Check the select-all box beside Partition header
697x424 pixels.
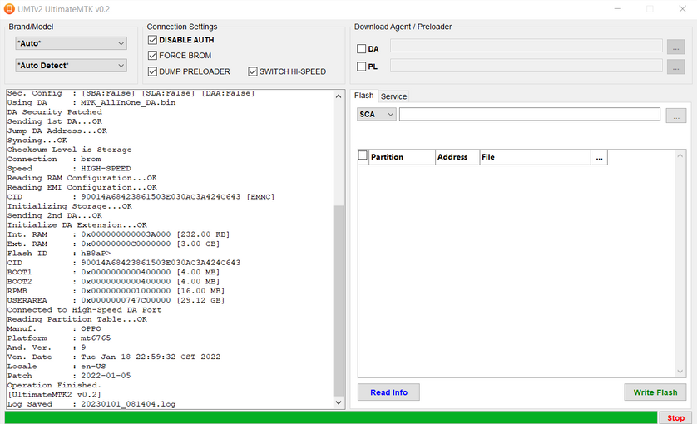point(363,155)
